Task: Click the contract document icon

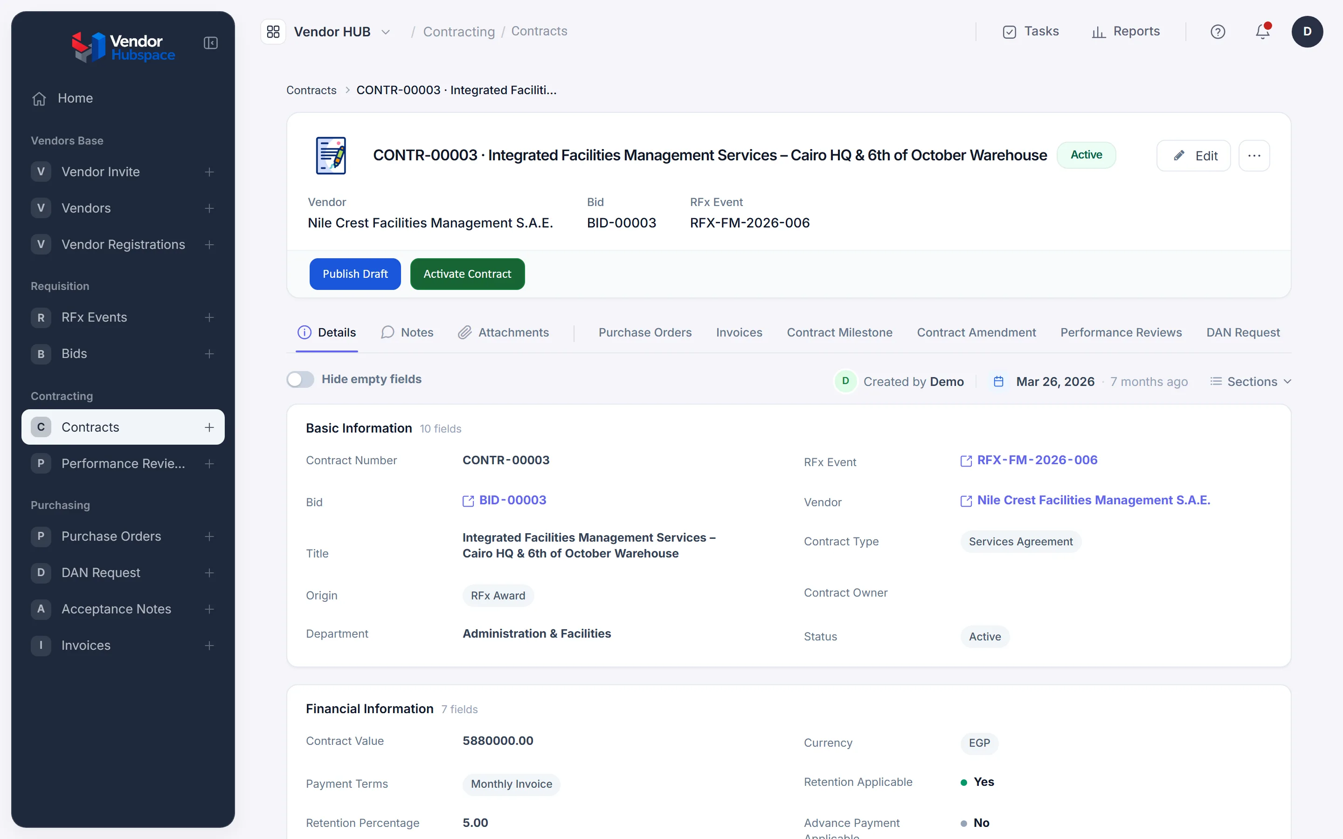Action: (x=331, y=156)
